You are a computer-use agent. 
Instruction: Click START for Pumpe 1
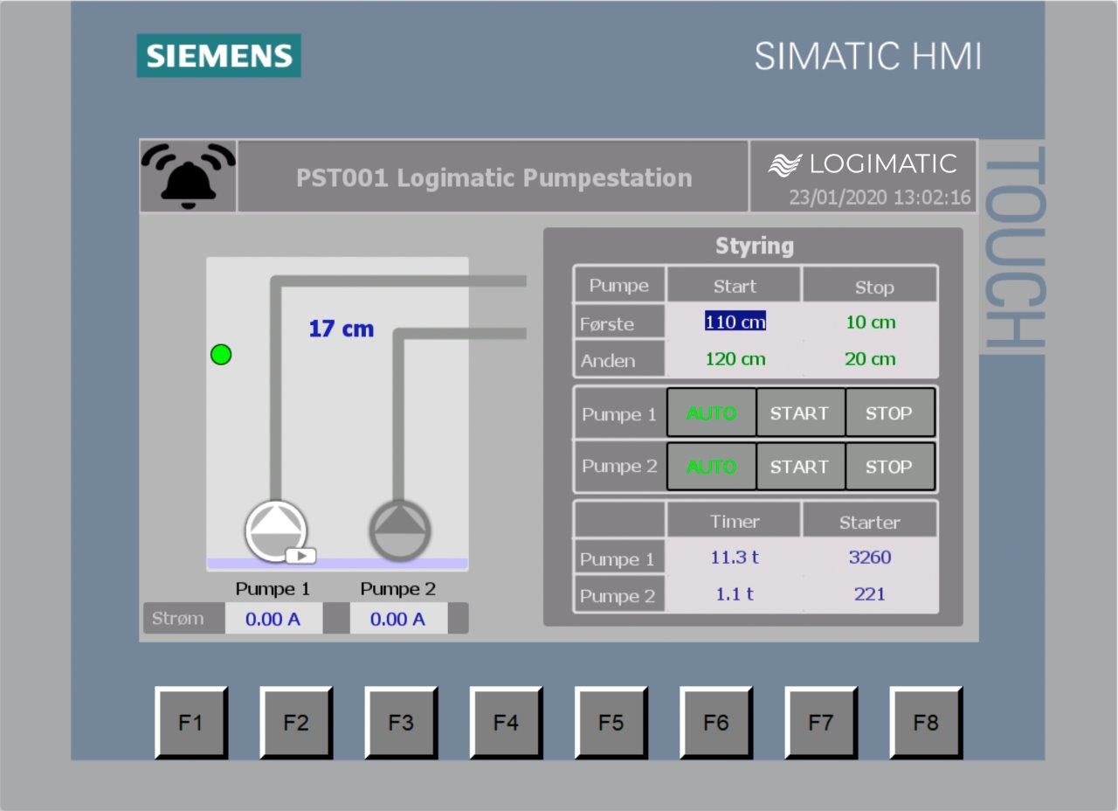tap(800, 413)
